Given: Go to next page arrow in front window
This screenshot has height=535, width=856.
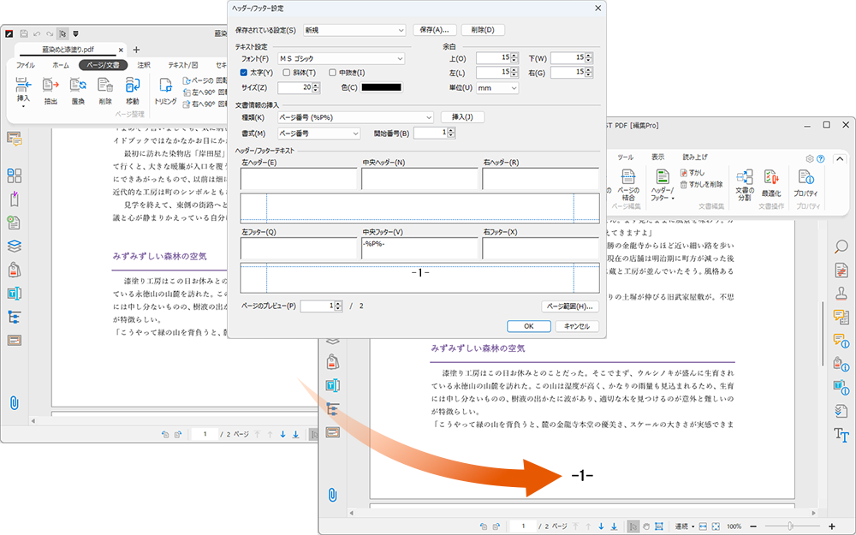Looking at the screenshot, I should pos(601,526).
